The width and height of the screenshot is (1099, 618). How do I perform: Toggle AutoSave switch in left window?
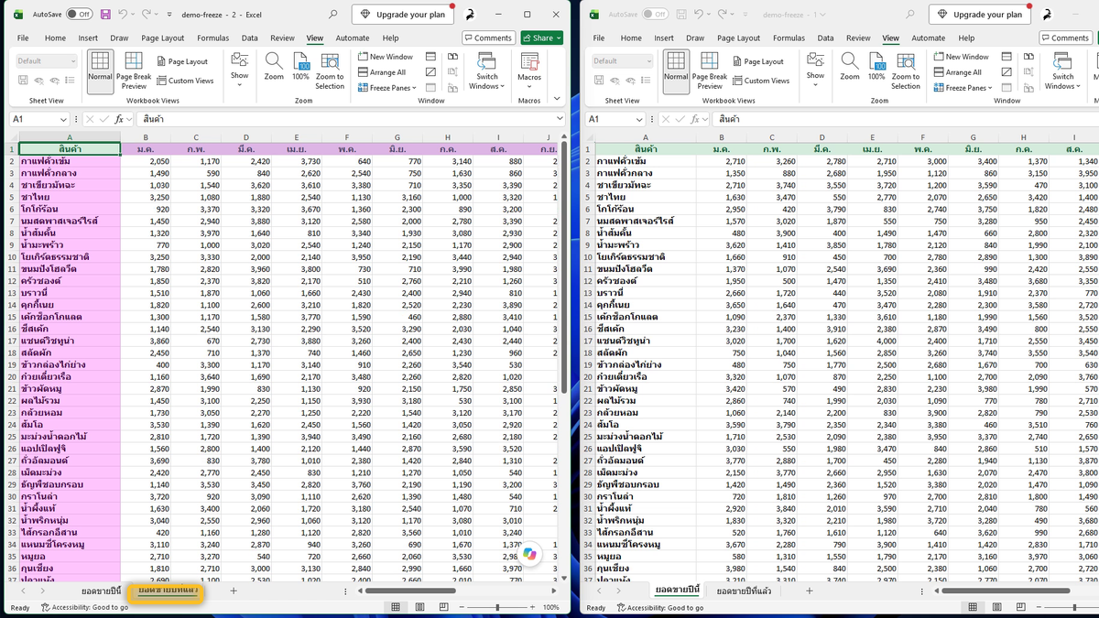coord(79,15)
